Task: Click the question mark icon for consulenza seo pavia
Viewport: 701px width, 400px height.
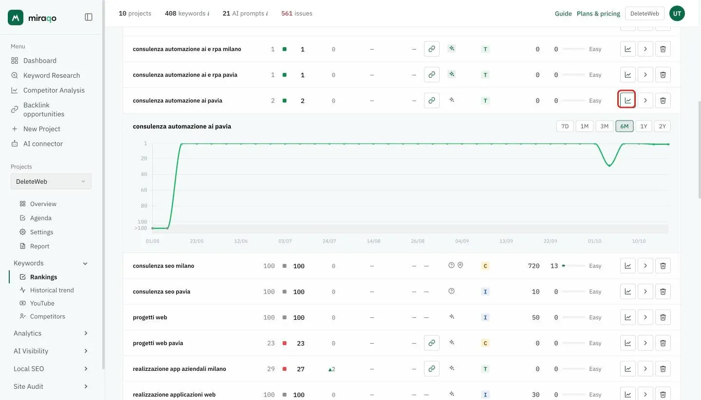Action: coord(451,291)
